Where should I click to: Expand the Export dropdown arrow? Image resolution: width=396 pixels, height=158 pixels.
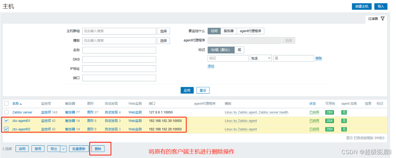click(x=64, y=149)
